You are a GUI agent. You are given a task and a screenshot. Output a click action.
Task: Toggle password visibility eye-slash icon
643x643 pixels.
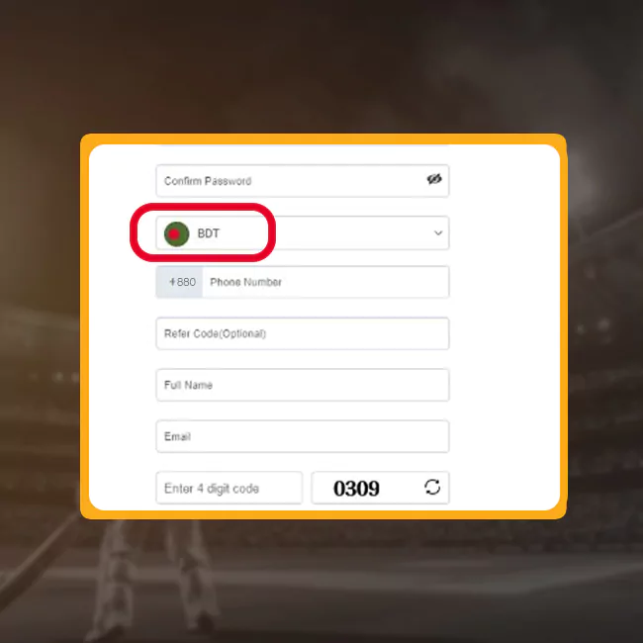[434, 179]
